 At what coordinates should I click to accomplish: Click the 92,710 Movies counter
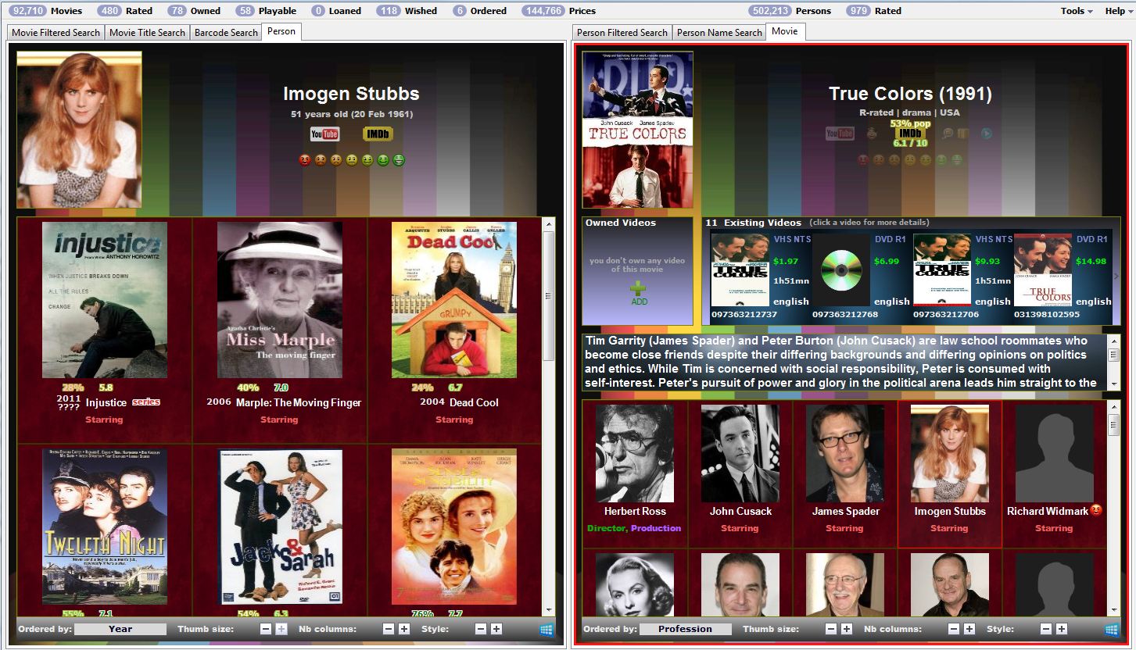point(47,11)
